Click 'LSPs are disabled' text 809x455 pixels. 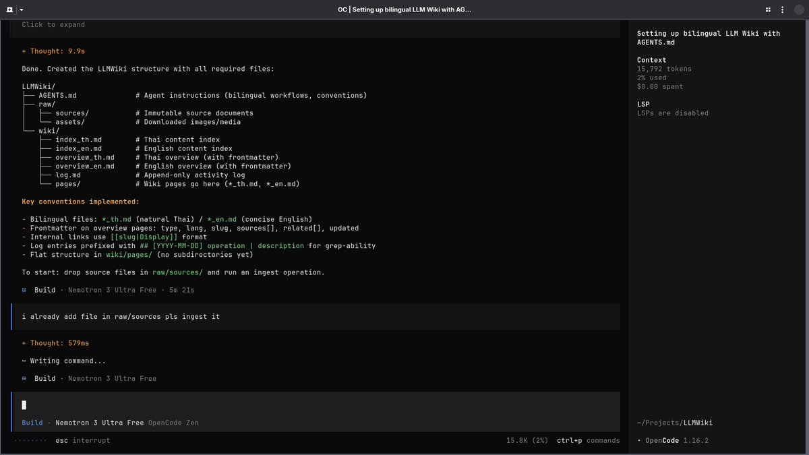[x=673, y=113]
